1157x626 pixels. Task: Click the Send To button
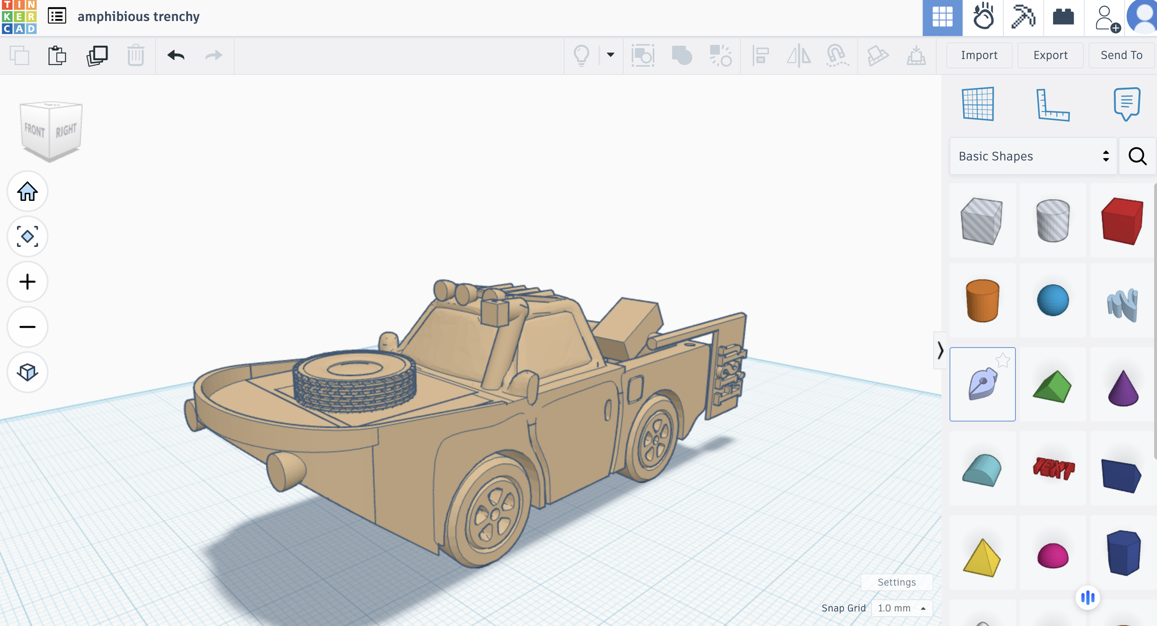click(1121, 55)
